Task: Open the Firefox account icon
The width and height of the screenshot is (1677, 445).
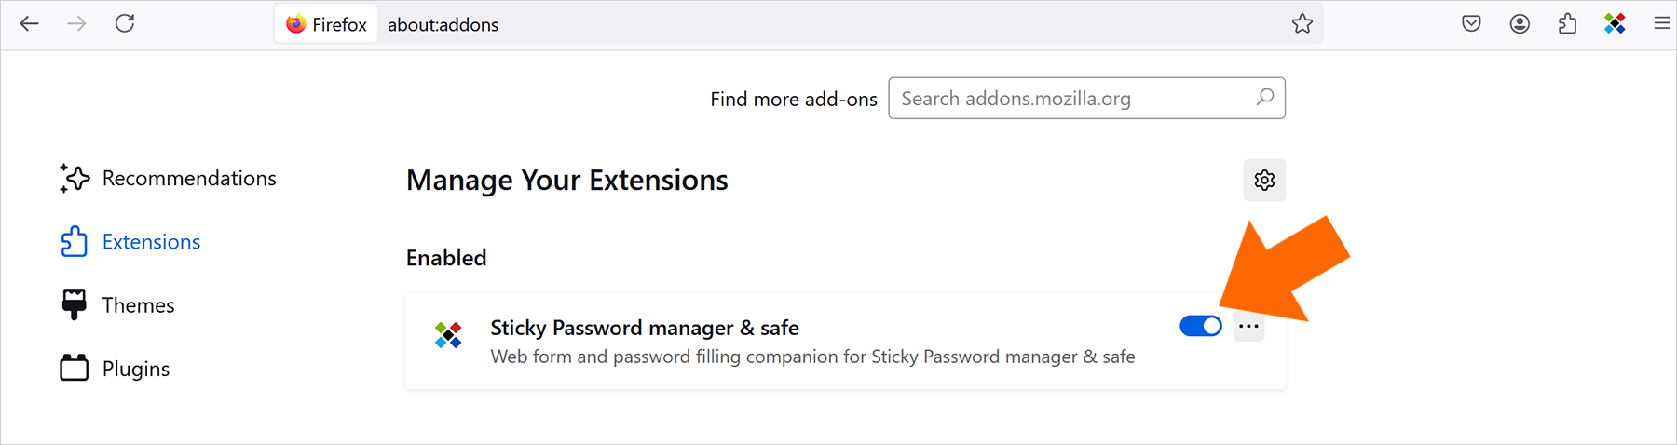Action: pos(1520,24)
